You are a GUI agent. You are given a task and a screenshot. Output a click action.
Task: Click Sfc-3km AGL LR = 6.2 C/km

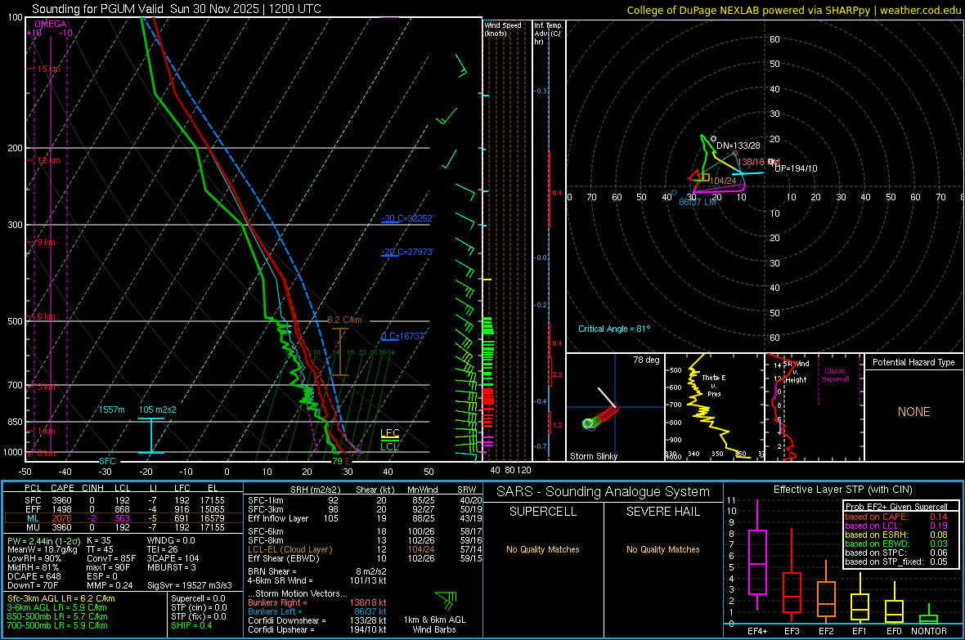(61, 598)
